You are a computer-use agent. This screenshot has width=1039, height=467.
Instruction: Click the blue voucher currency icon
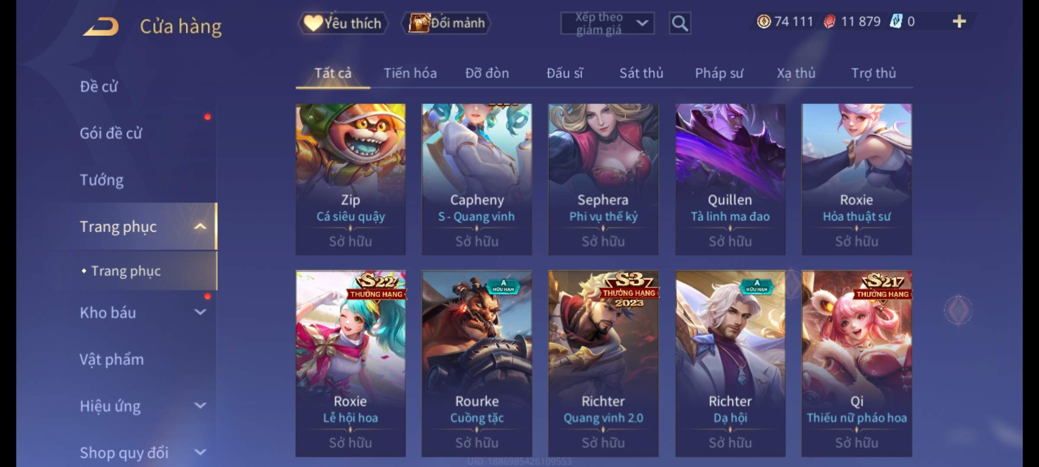click(x=896, y=21)
